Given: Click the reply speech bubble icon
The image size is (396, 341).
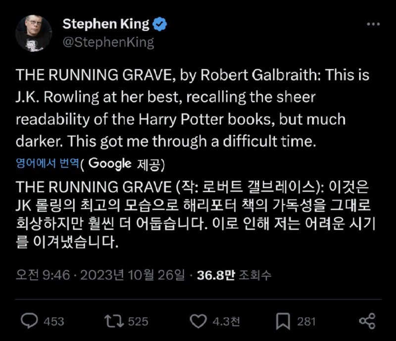Looking at the screenshot, I should coord(29,321).
